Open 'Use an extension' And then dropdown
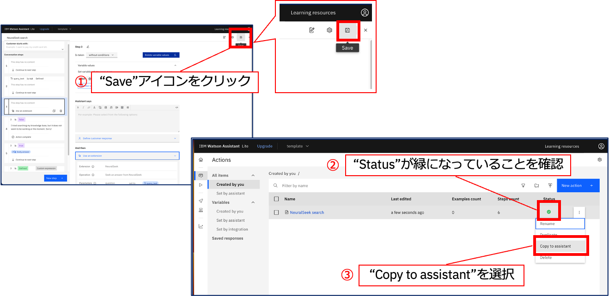Viewport: 609px width, 296px height. (127, 155)
